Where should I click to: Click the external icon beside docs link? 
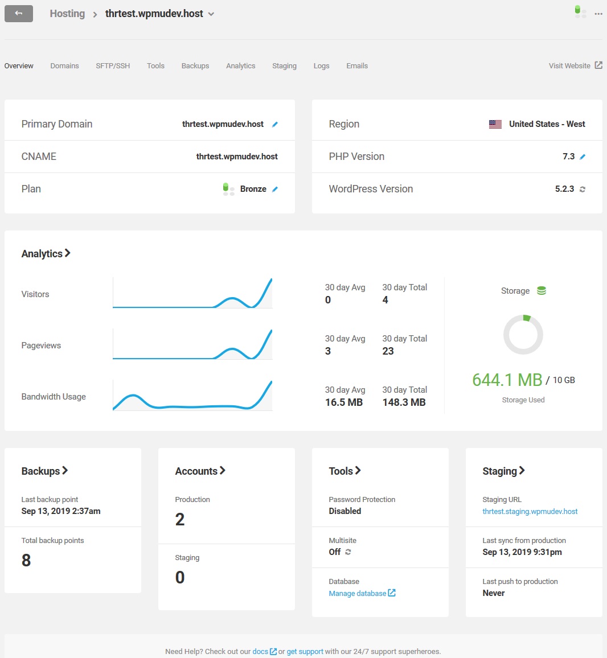[x=273, y=651]
